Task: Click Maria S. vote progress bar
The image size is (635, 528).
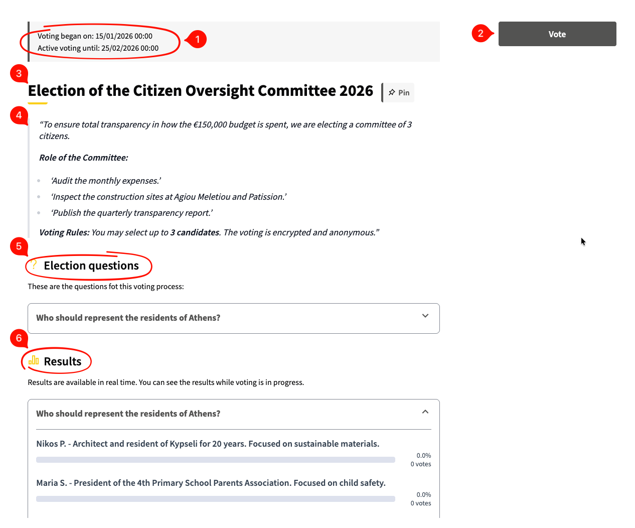Action: point(216,499)
